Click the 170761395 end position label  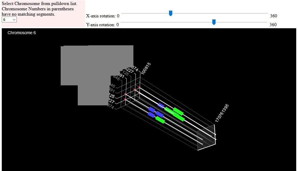pos(222,113)
